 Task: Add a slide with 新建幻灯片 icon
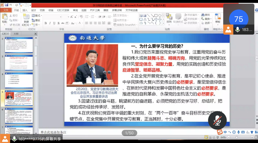26,18
